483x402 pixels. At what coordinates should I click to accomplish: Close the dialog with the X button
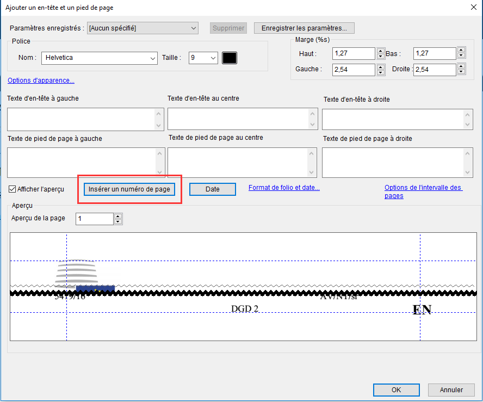[x=472, y=7]
